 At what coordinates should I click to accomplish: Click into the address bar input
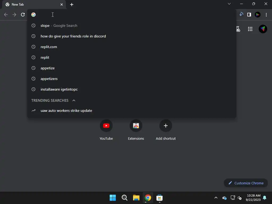click(132, 15)
